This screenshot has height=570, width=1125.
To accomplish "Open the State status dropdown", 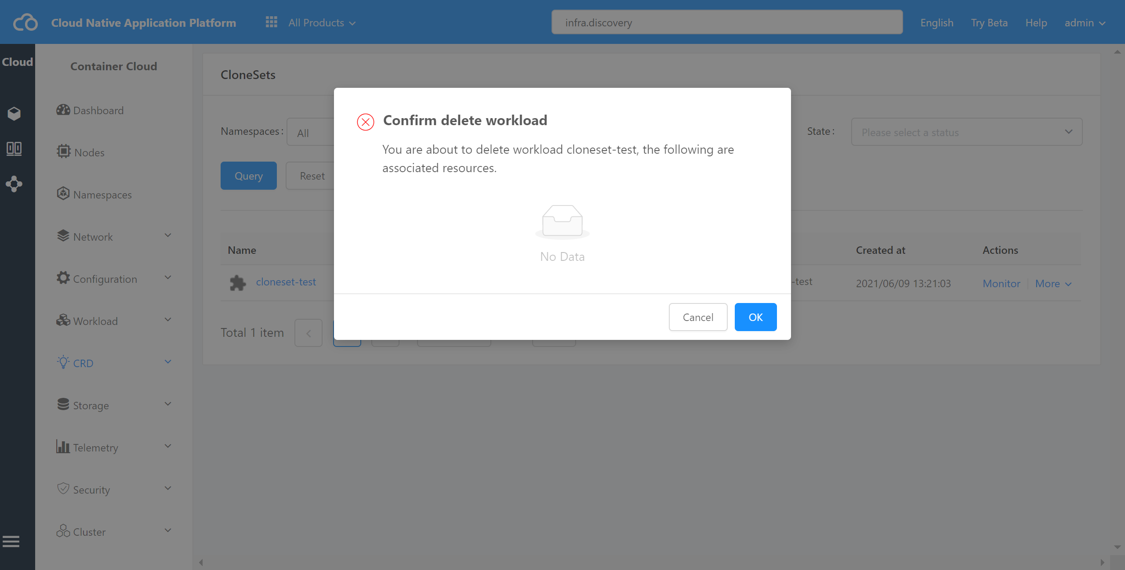I will (x=967, y=132).
